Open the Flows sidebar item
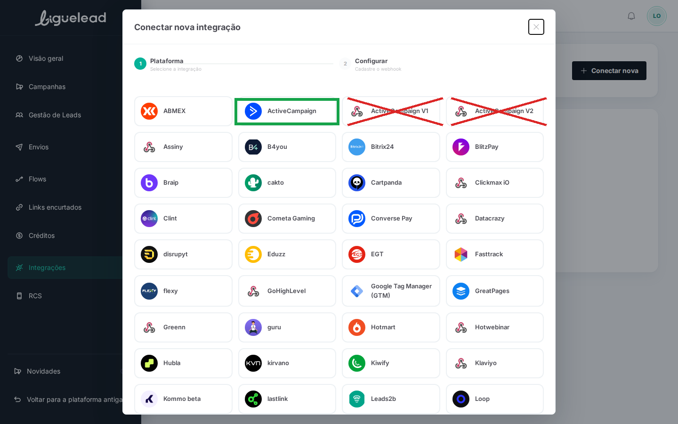The image size is (678, 424). 65,179
